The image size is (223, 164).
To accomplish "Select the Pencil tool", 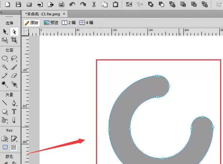I will pos(5,76).
